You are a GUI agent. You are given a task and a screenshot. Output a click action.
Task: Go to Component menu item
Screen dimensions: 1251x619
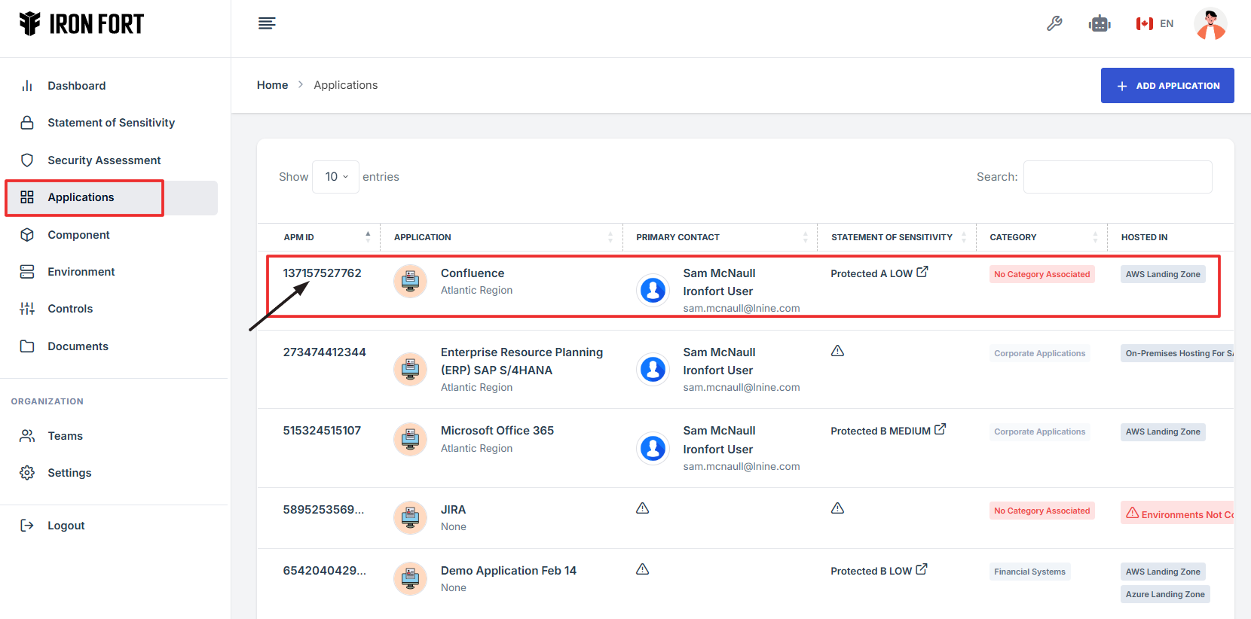[x=78, y=235]
